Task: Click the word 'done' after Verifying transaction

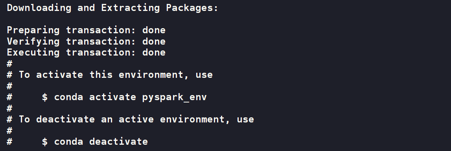Action: coord(154,41)
